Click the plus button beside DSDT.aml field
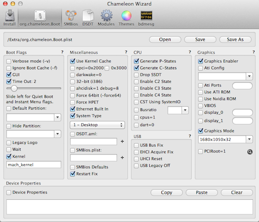Image resolution: width=259 pixels, height=222 pixels. point(122,142)
